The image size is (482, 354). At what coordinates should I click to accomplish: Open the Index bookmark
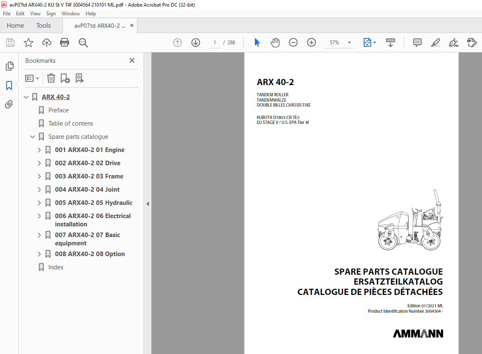click(56, 267)
